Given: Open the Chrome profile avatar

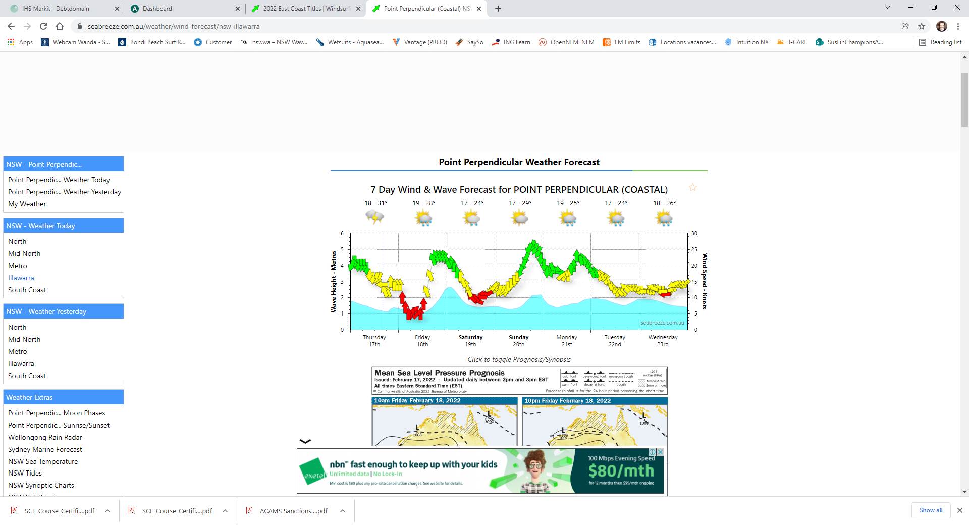Looking at the screenshot, I should (x=941, y=26).
